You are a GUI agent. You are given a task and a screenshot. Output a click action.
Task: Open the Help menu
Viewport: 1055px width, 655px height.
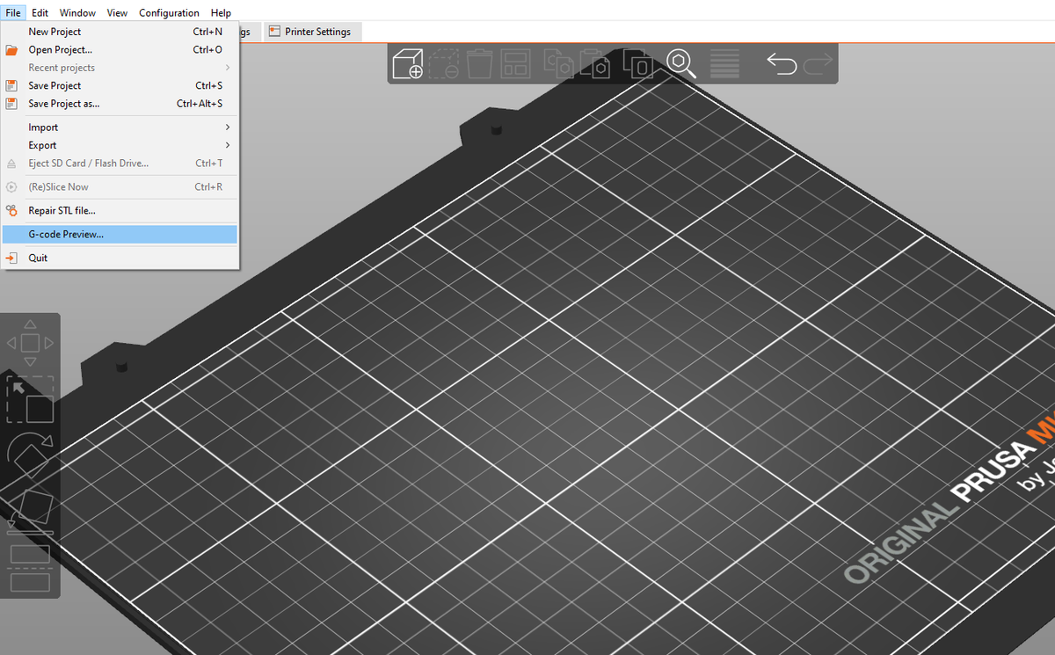coord(221,12)
